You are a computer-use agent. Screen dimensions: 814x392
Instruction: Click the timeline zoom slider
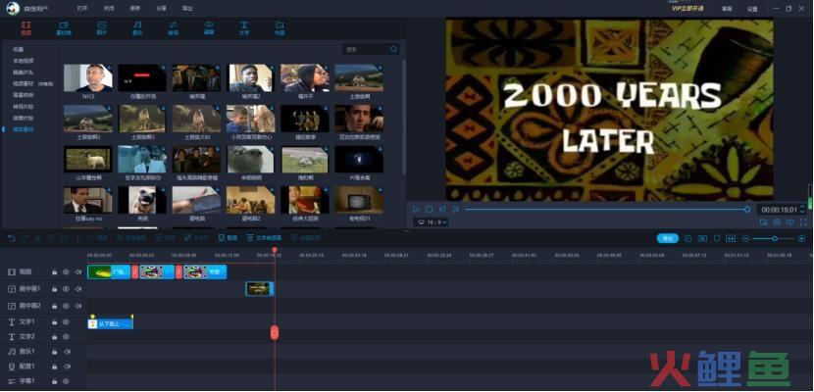[x=774, y=238]
